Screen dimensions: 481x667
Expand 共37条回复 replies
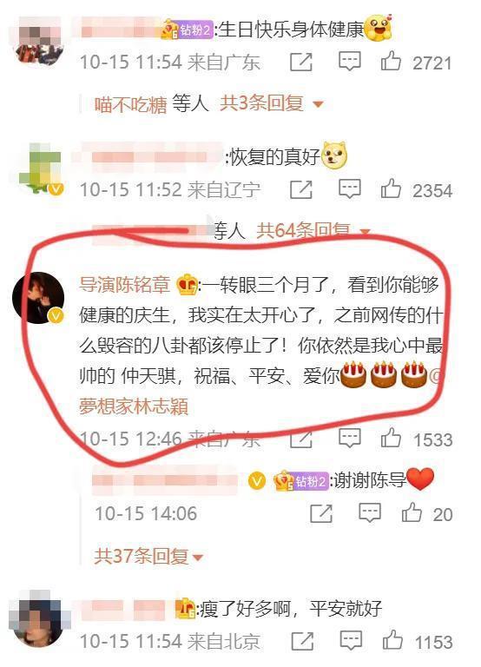point(148,556)
